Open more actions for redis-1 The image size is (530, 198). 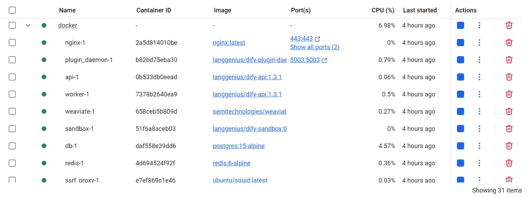pos(479,163)
